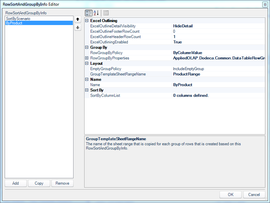
Task: Collapse the Sort By category
Action: (x=87, y=90)
